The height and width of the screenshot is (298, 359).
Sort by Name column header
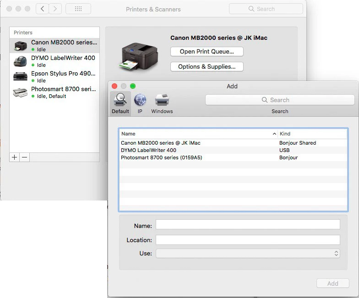click(198, 134)
